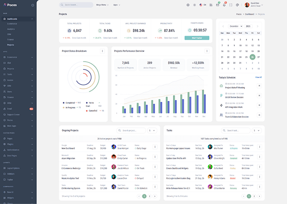Open Project Status Breakdown three-dot menu
The height and width of the screenshot is (204, 287).
pos(102,51)
